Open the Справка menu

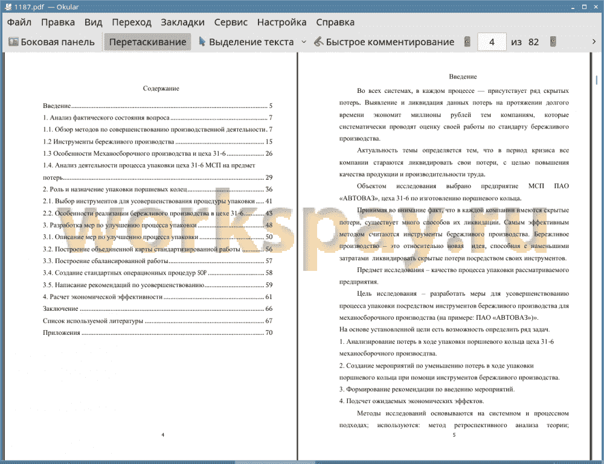(x=335, y=22)
